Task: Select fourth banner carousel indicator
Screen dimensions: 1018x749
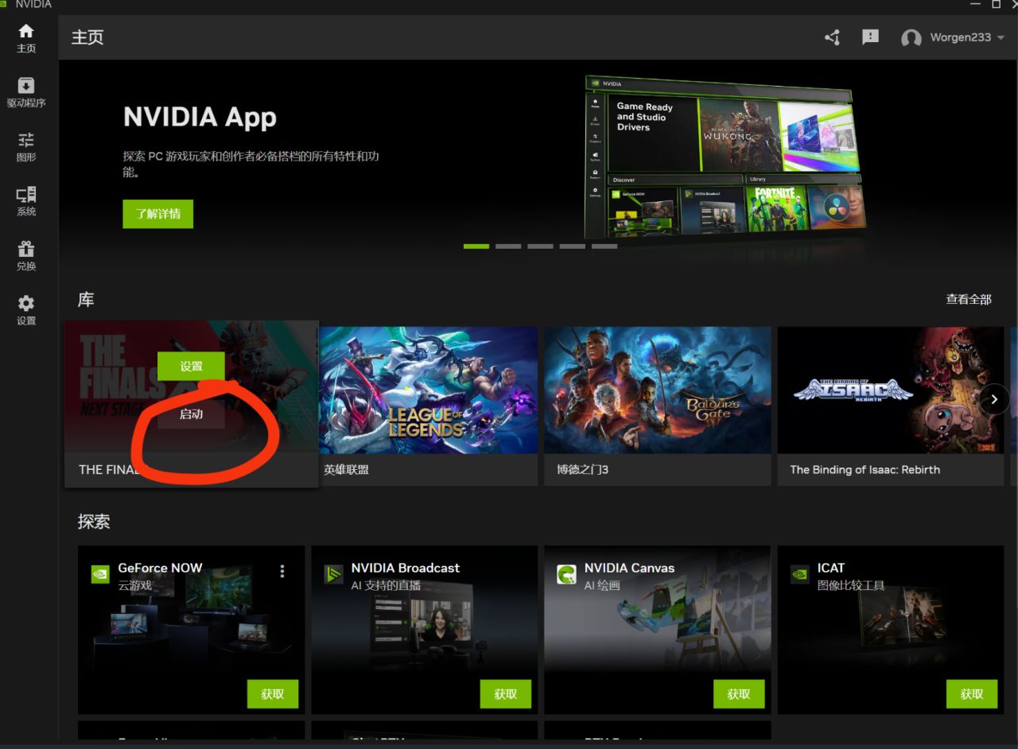Action: [x=572, y=246]
